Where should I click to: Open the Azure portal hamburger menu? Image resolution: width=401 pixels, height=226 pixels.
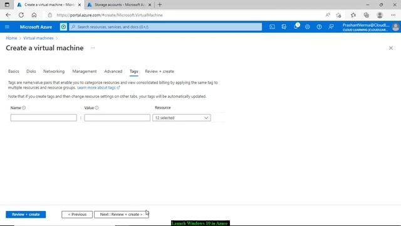coord(7,26)
